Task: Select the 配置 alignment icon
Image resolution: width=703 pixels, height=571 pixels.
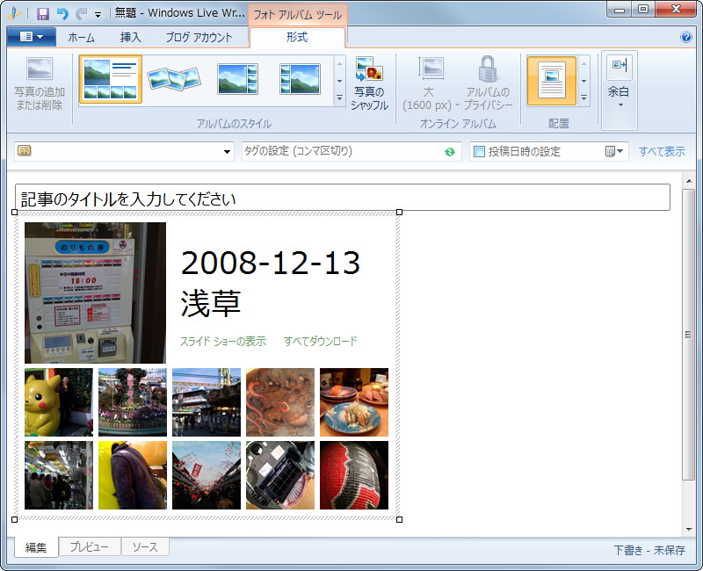Action: [x=551, y=81]
